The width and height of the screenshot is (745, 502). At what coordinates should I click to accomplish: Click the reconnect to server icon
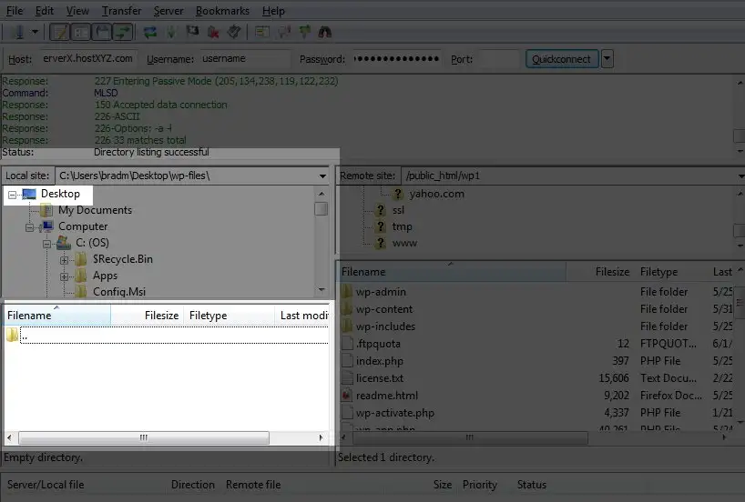point(234,32)
